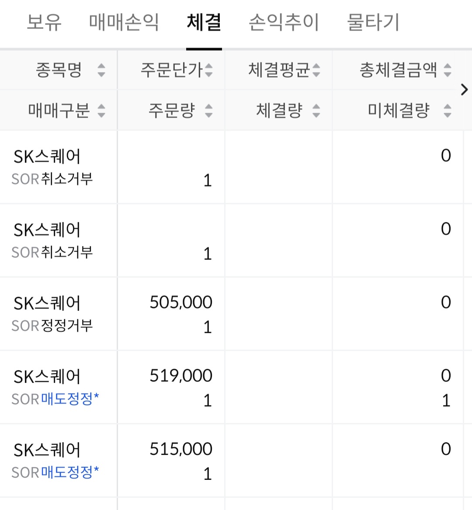Sort by 매매구분 column arrows
The width and height of the screenshot is (472, 510).
coord(101,110)
